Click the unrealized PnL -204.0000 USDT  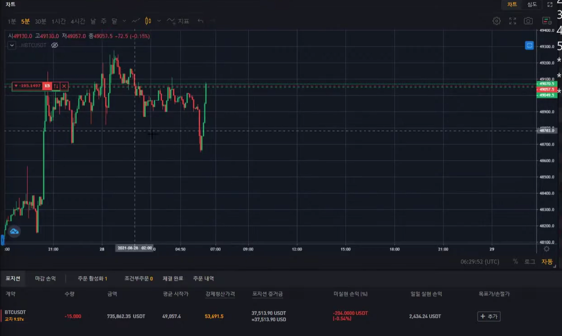pos(350,313)
